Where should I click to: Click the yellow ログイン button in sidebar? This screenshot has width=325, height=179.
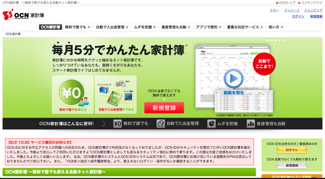(292, 150)
